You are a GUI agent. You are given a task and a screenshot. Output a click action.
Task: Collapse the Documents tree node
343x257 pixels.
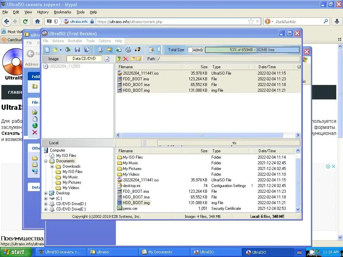46,161
